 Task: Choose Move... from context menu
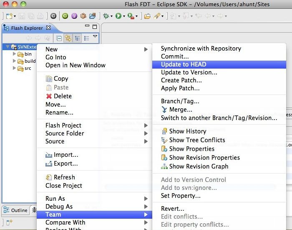pyautogui.click(x=94, y=105)
